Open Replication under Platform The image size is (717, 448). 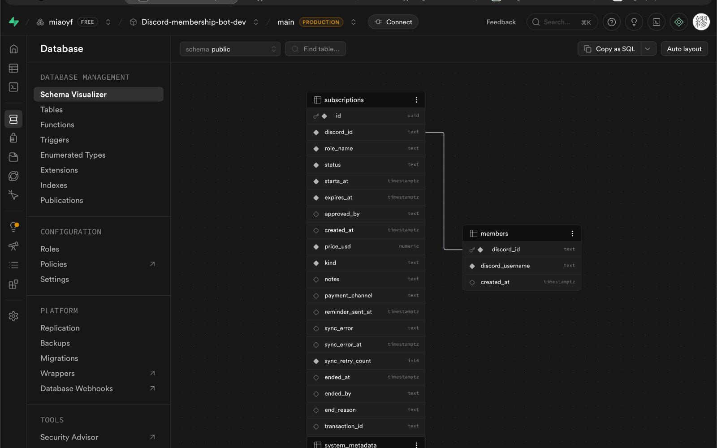[60, 328]
